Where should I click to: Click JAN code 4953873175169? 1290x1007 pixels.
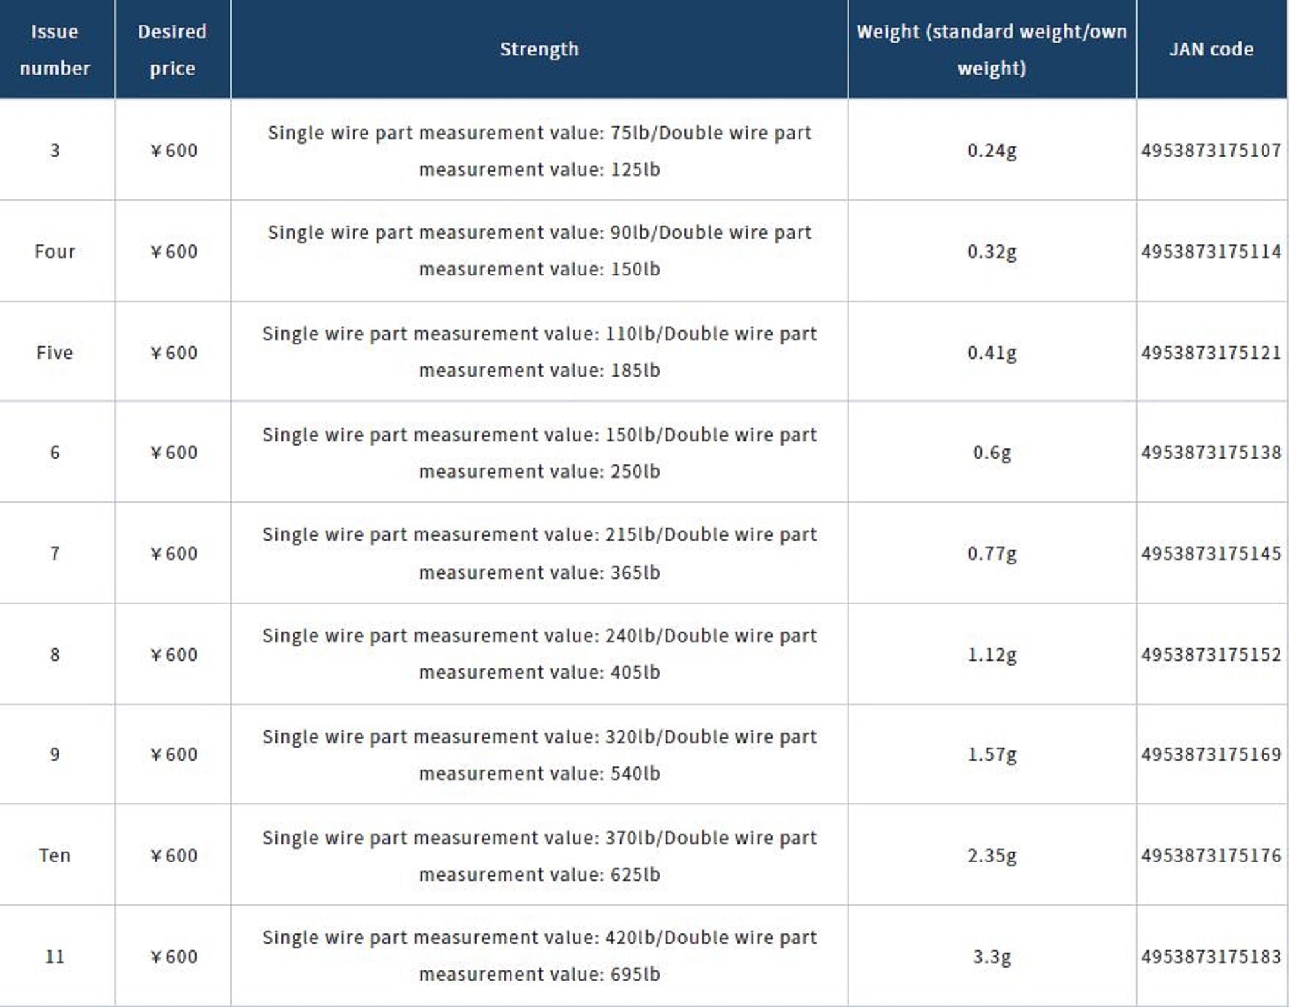click(1211, 755)
